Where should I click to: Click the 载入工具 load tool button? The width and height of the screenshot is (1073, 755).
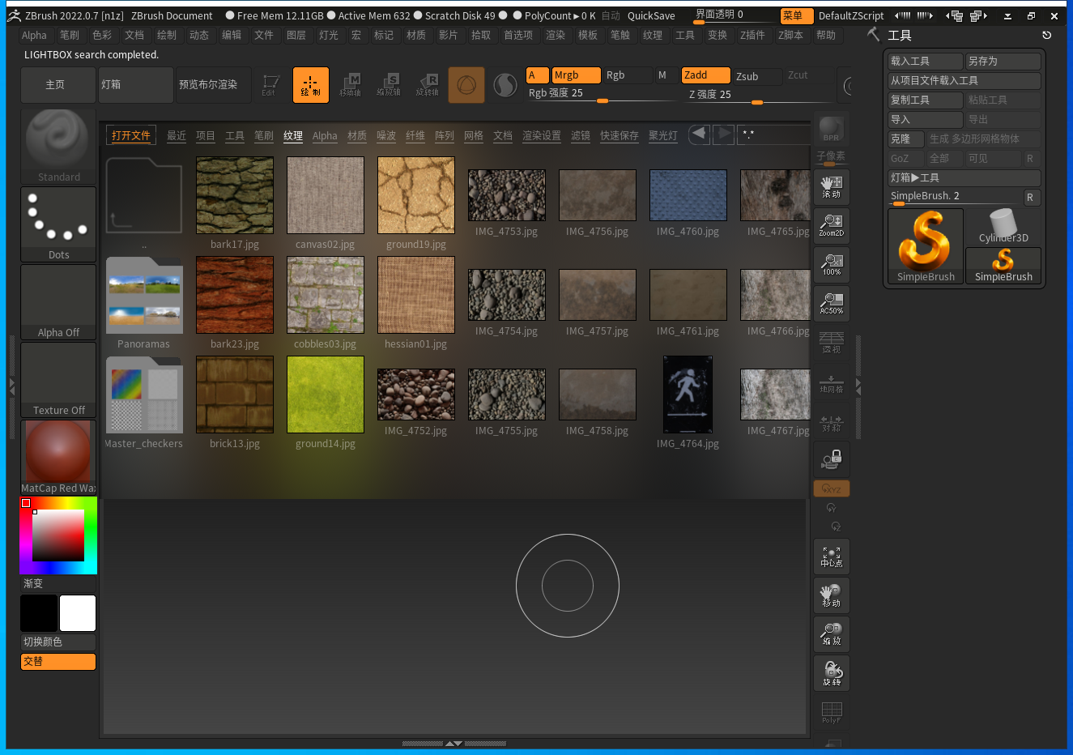point(926,61)
